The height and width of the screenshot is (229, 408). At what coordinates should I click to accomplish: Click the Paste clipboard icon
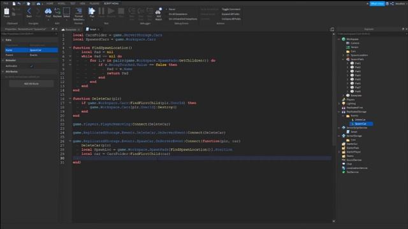point(6,11)
